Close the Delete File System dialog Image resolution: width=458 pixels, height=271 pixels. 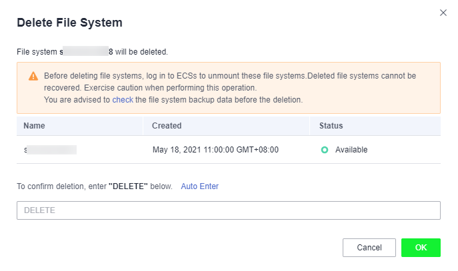tap(443, 13)
